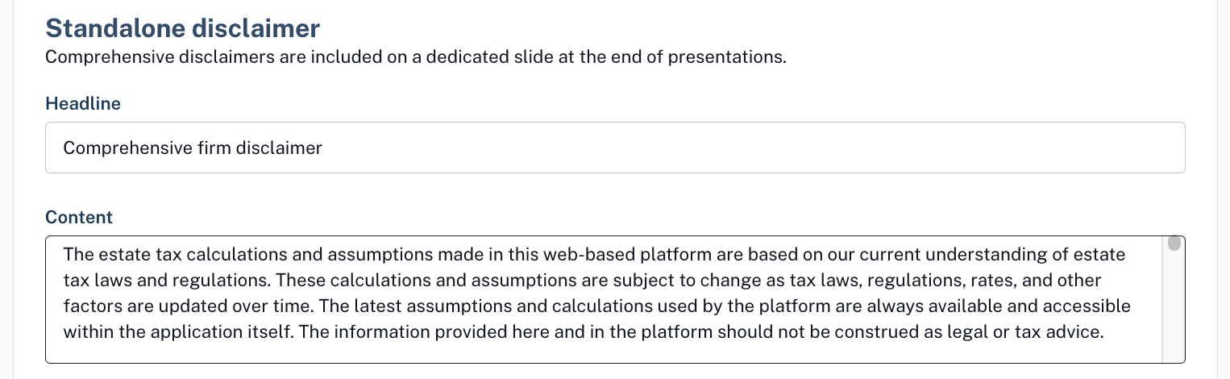Click the Content scrollbar track below thumb
This screenshot has height=379, width=1230.
coord(1174,306)
